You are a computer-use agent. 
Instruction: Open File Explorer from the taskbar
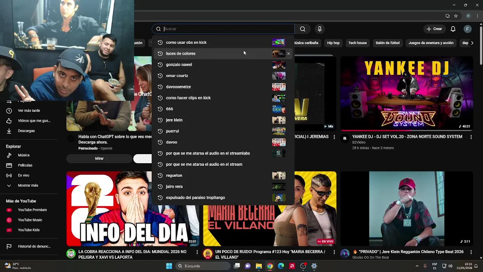click(259, 266)
